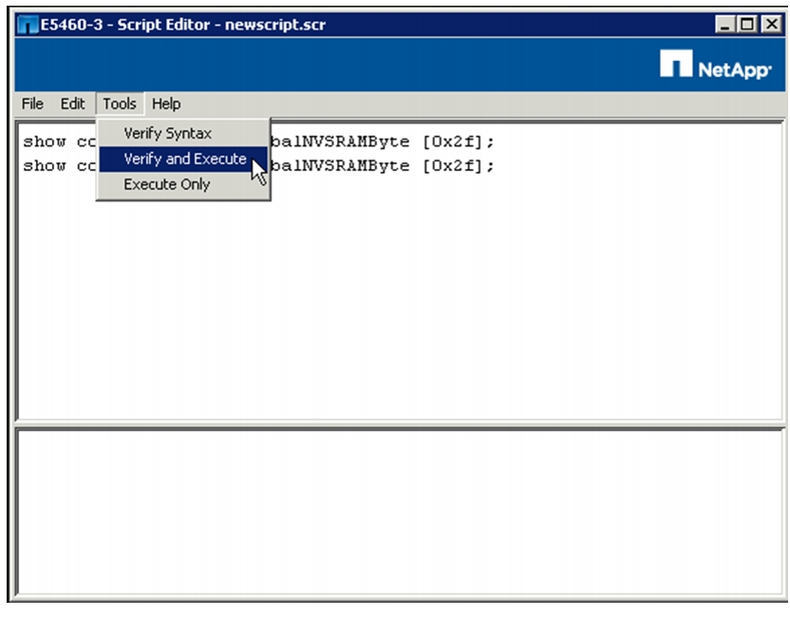
Task: Open the Edit menu
Action: coord(72,103)
